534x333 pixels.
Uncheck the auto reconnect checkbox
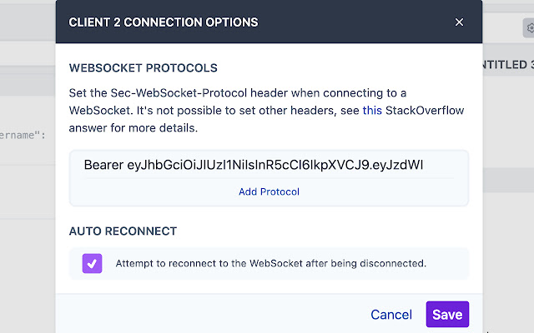[x=92, y=263]
